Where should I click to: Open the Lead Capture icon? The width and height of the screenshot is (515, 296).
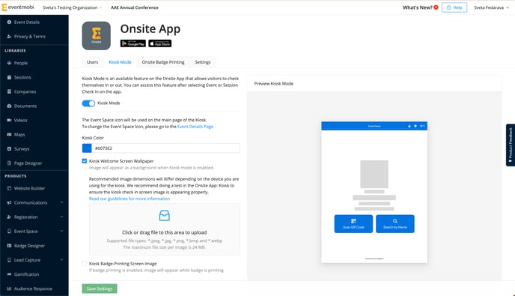pyautogui.click(x=9, y=260)
